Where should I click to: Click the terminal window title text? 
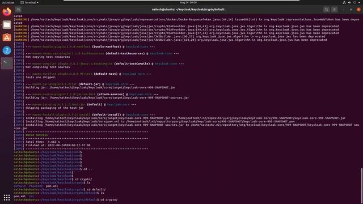(188, 10)
